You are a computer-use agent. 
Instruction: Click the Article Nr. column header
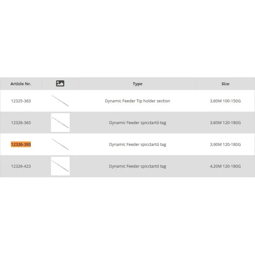point(21,84)
